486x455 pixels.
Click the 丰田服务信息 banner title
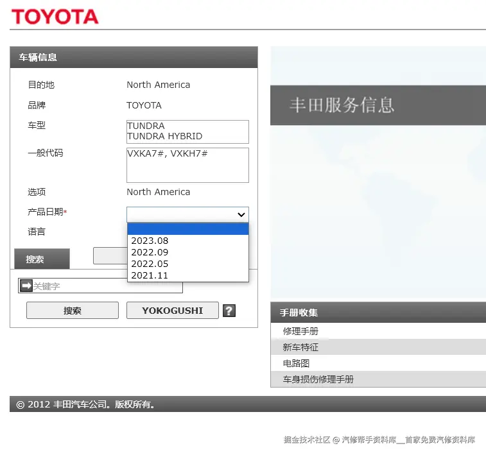coord(342,105)
